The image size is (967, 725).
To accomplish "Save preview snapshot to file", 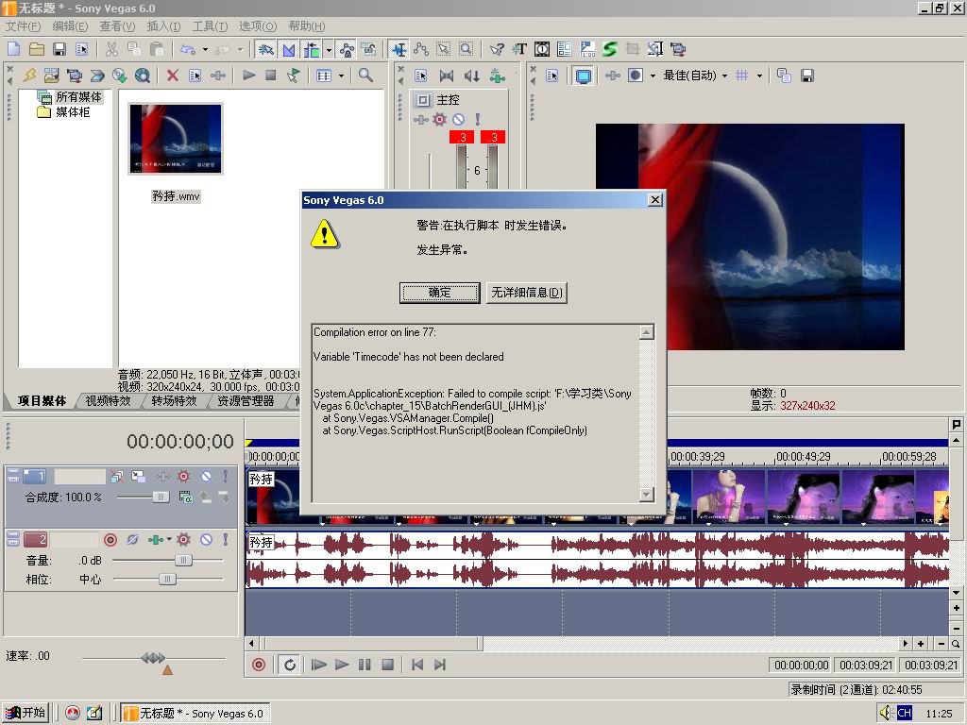I will pyautogui.click(x=806, y=76).
